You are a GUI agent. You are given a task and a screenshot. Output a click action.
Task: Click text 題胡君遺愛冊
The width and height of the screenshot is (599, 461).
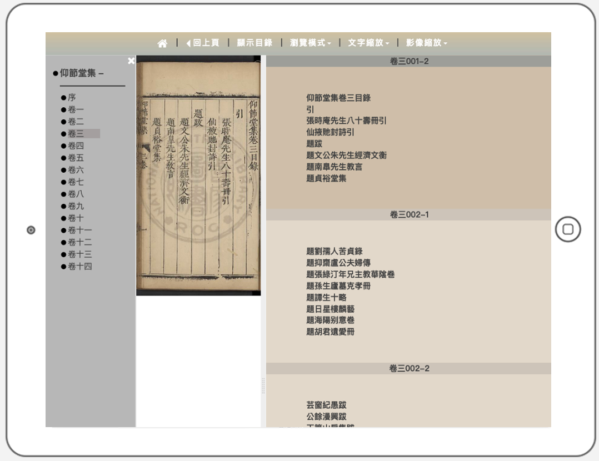pyautogui.click(x=331, y=332)
